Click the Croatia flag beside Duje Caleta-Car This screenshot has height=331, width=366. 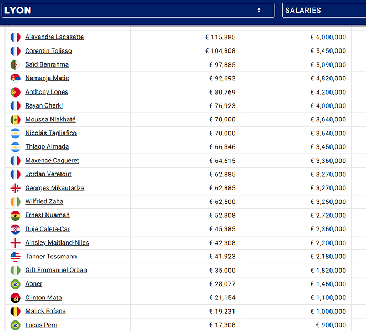pos(16,229)
